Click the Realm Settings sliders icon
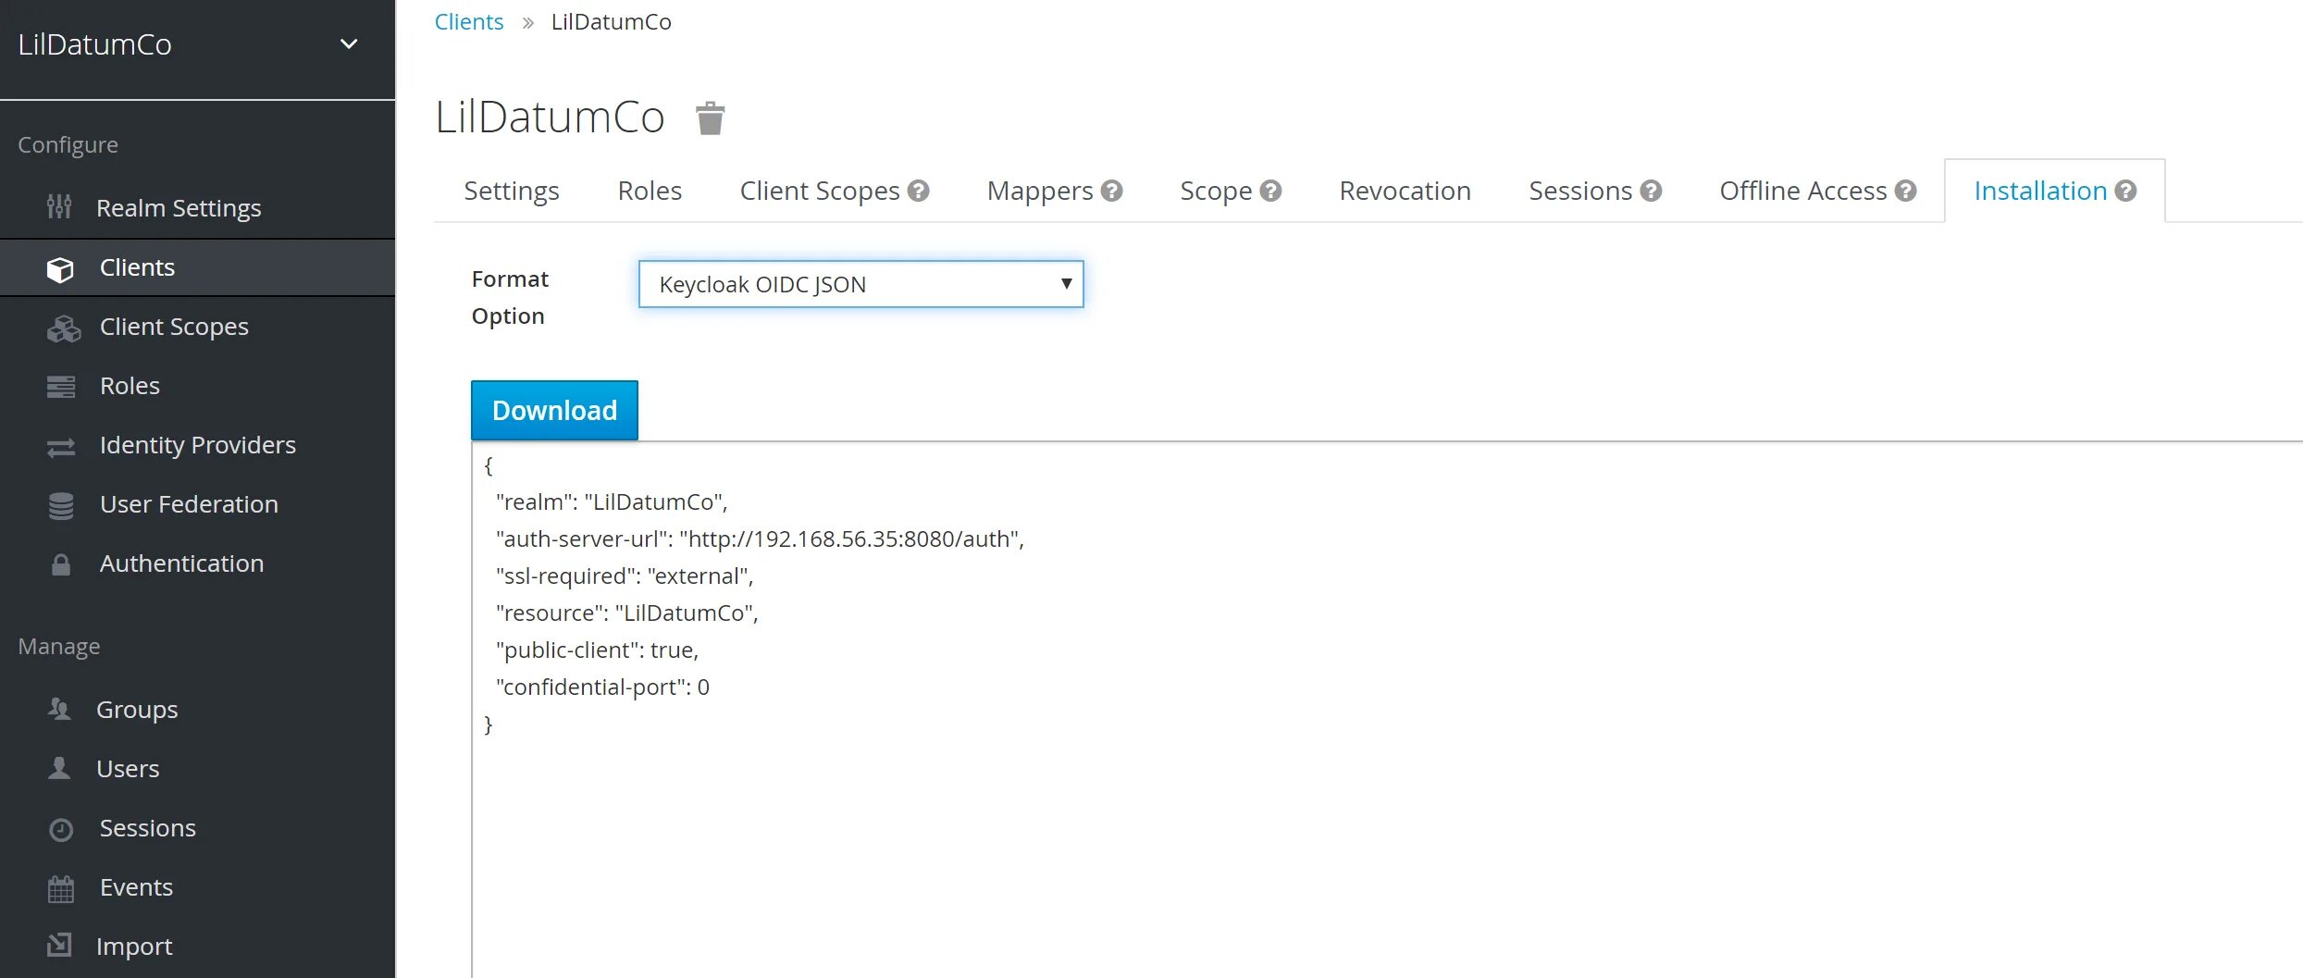 tap(59, 206)
